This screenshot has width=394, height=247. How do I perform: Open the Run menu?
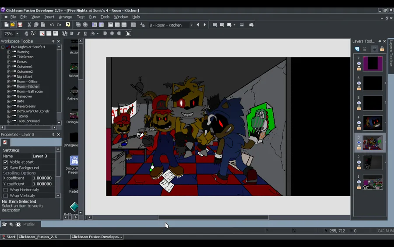[92, 17]
